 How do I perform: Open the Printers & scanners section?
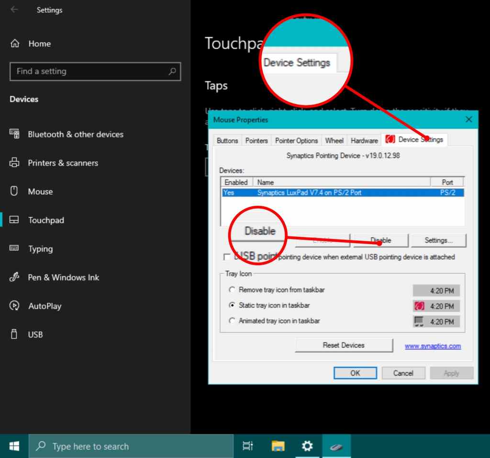pos(14,163)
